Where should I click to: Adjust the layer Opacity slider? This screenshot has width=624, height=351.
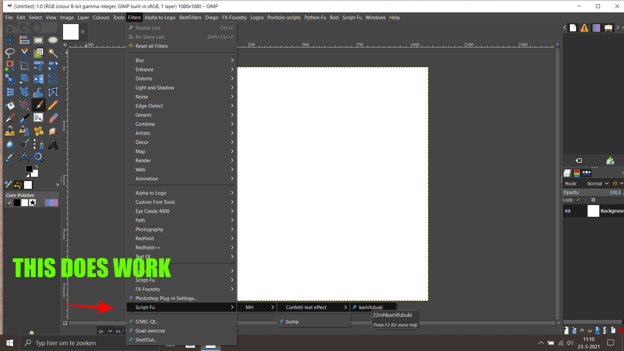click(593, 192)
